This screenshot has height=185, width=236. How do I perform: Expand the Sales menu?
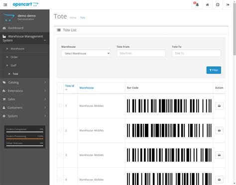click(24, 99)
